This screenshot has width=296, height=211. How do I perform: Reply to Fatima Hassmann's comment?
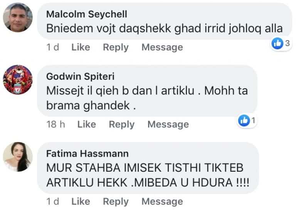click(116, 201)
